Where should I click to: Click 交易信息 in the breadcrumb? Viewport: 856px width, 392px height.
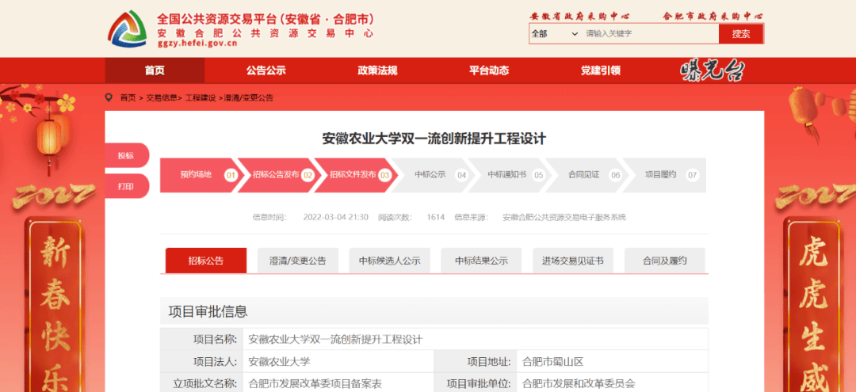161,98
